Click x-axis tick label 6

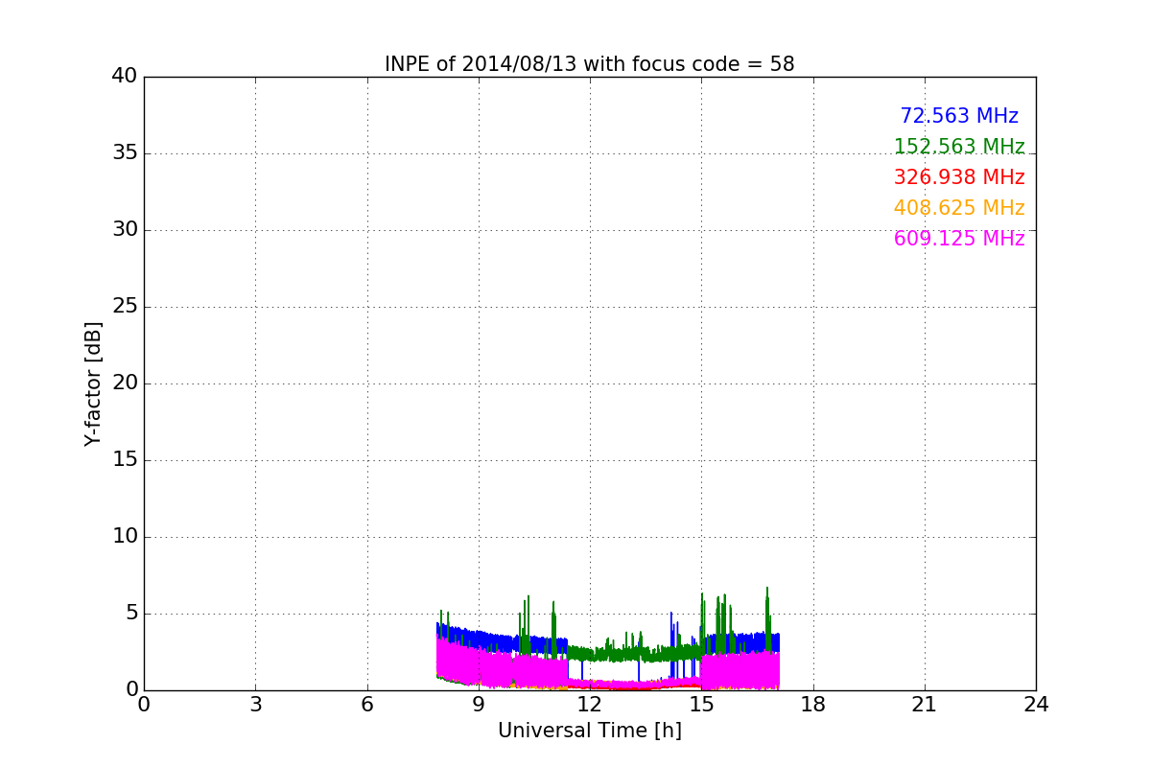click(367, 705)
